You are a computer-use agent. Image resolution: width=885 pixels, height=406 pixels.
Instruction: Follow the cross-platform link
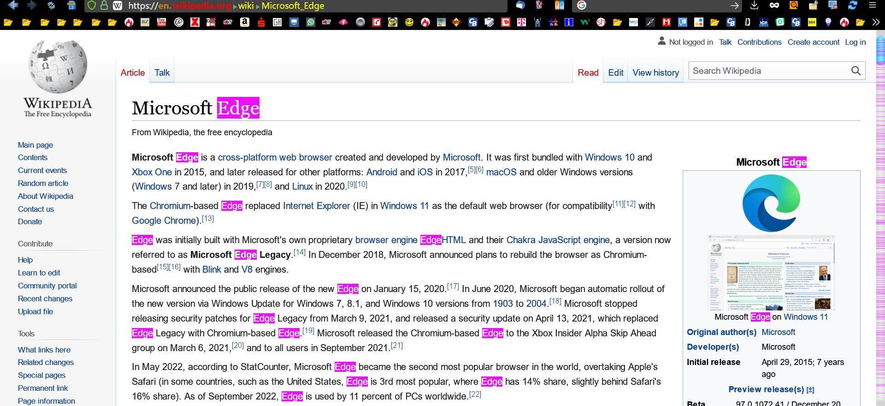pos(247,157)
